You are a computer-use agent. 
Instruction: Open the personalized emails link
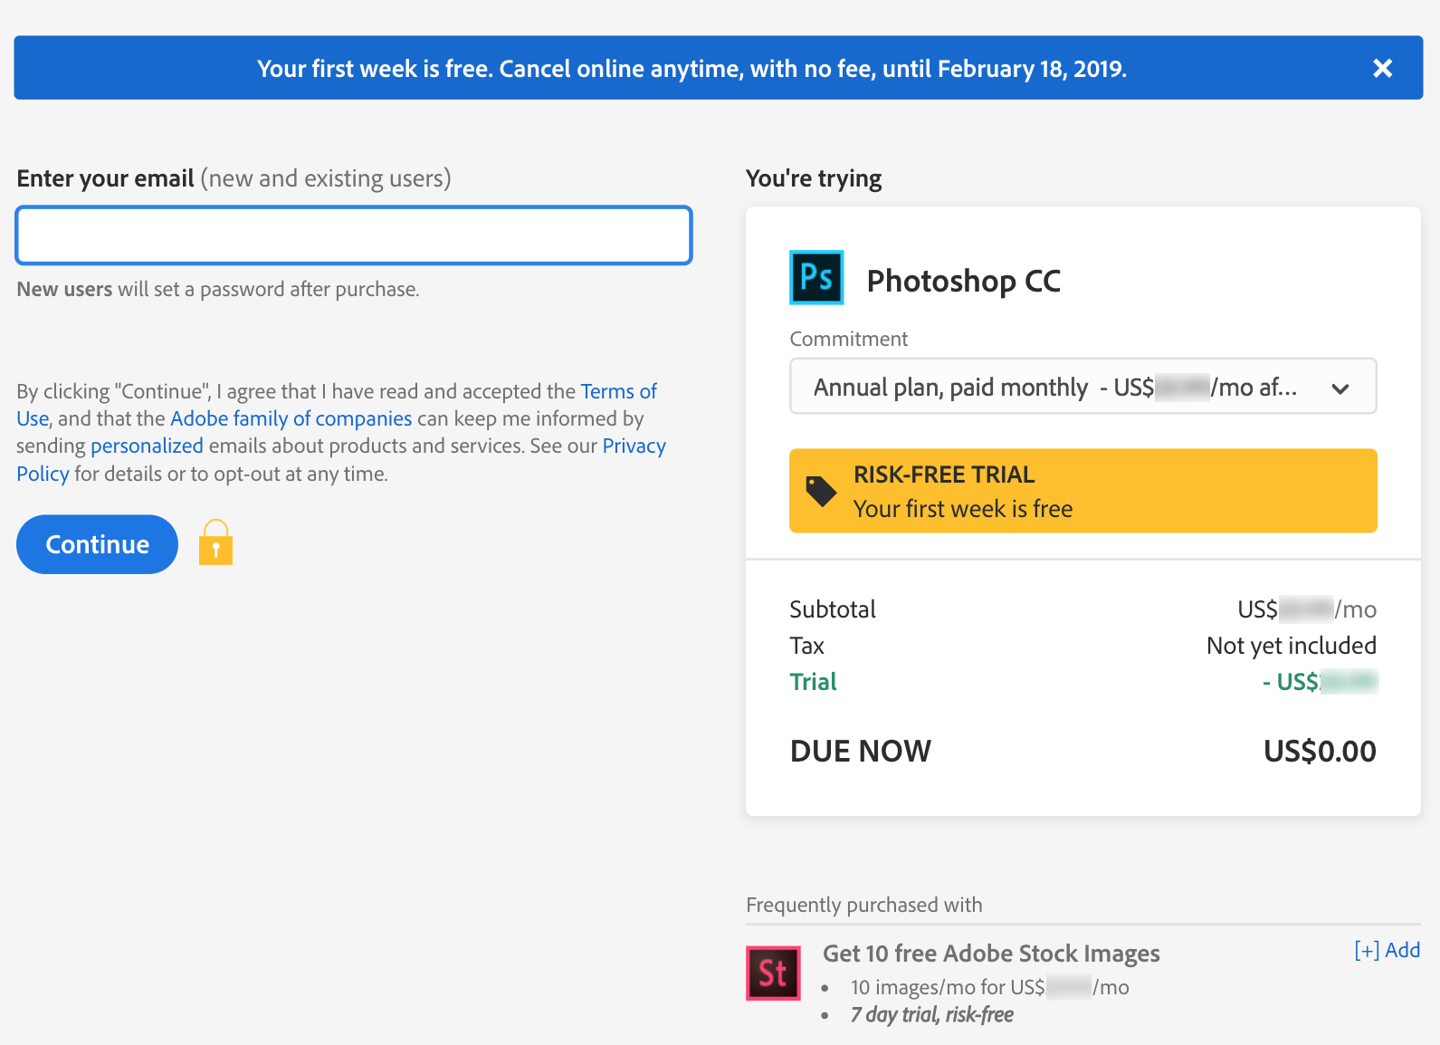tap(147, 446)
